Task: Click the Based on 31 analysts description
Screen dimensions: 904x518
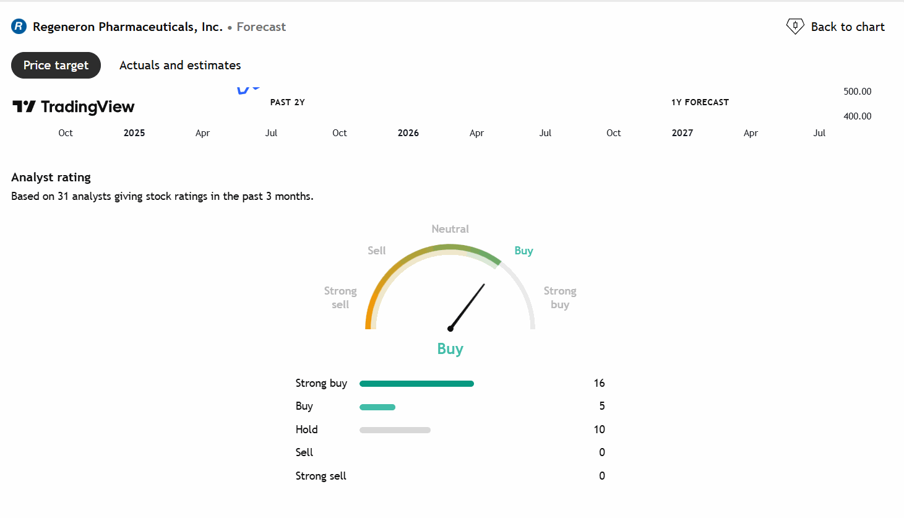Action: pyautogui.click(x=162, y=196)
